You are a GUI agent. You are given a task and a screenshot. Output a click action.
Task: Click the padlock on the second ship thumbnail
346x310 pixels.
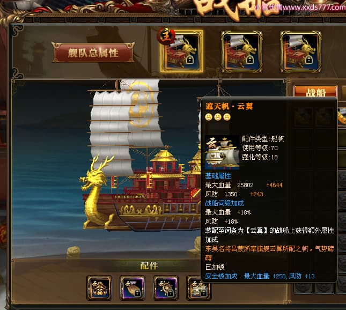click(250, 60)
